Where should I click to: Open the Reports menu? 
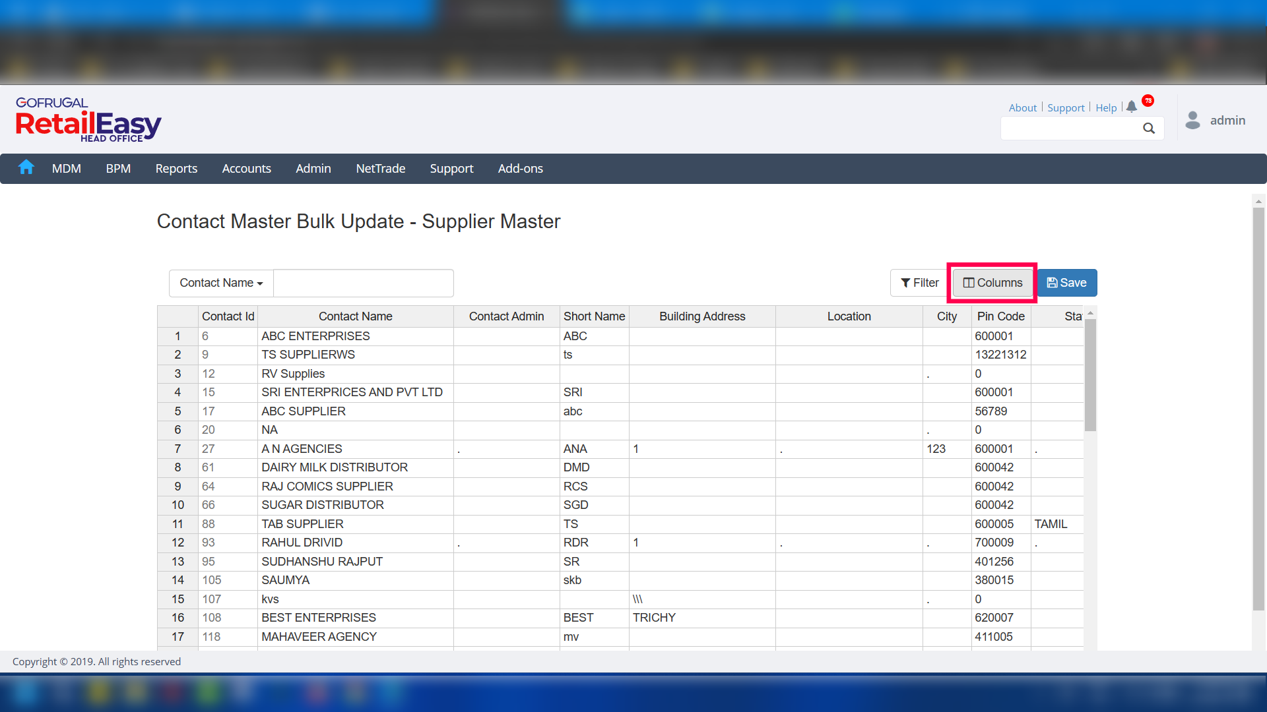coord(176,169)
